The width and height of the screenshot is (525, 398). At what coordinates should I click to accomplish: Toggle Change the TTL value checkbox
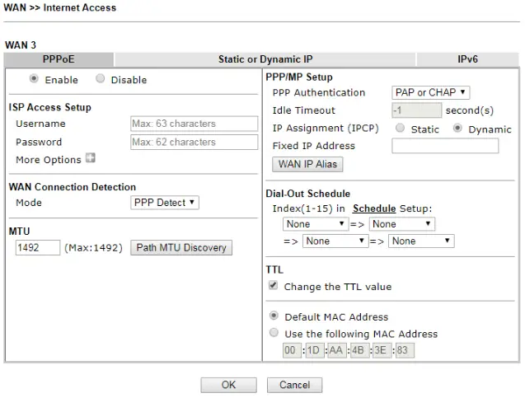click(274, 286)
